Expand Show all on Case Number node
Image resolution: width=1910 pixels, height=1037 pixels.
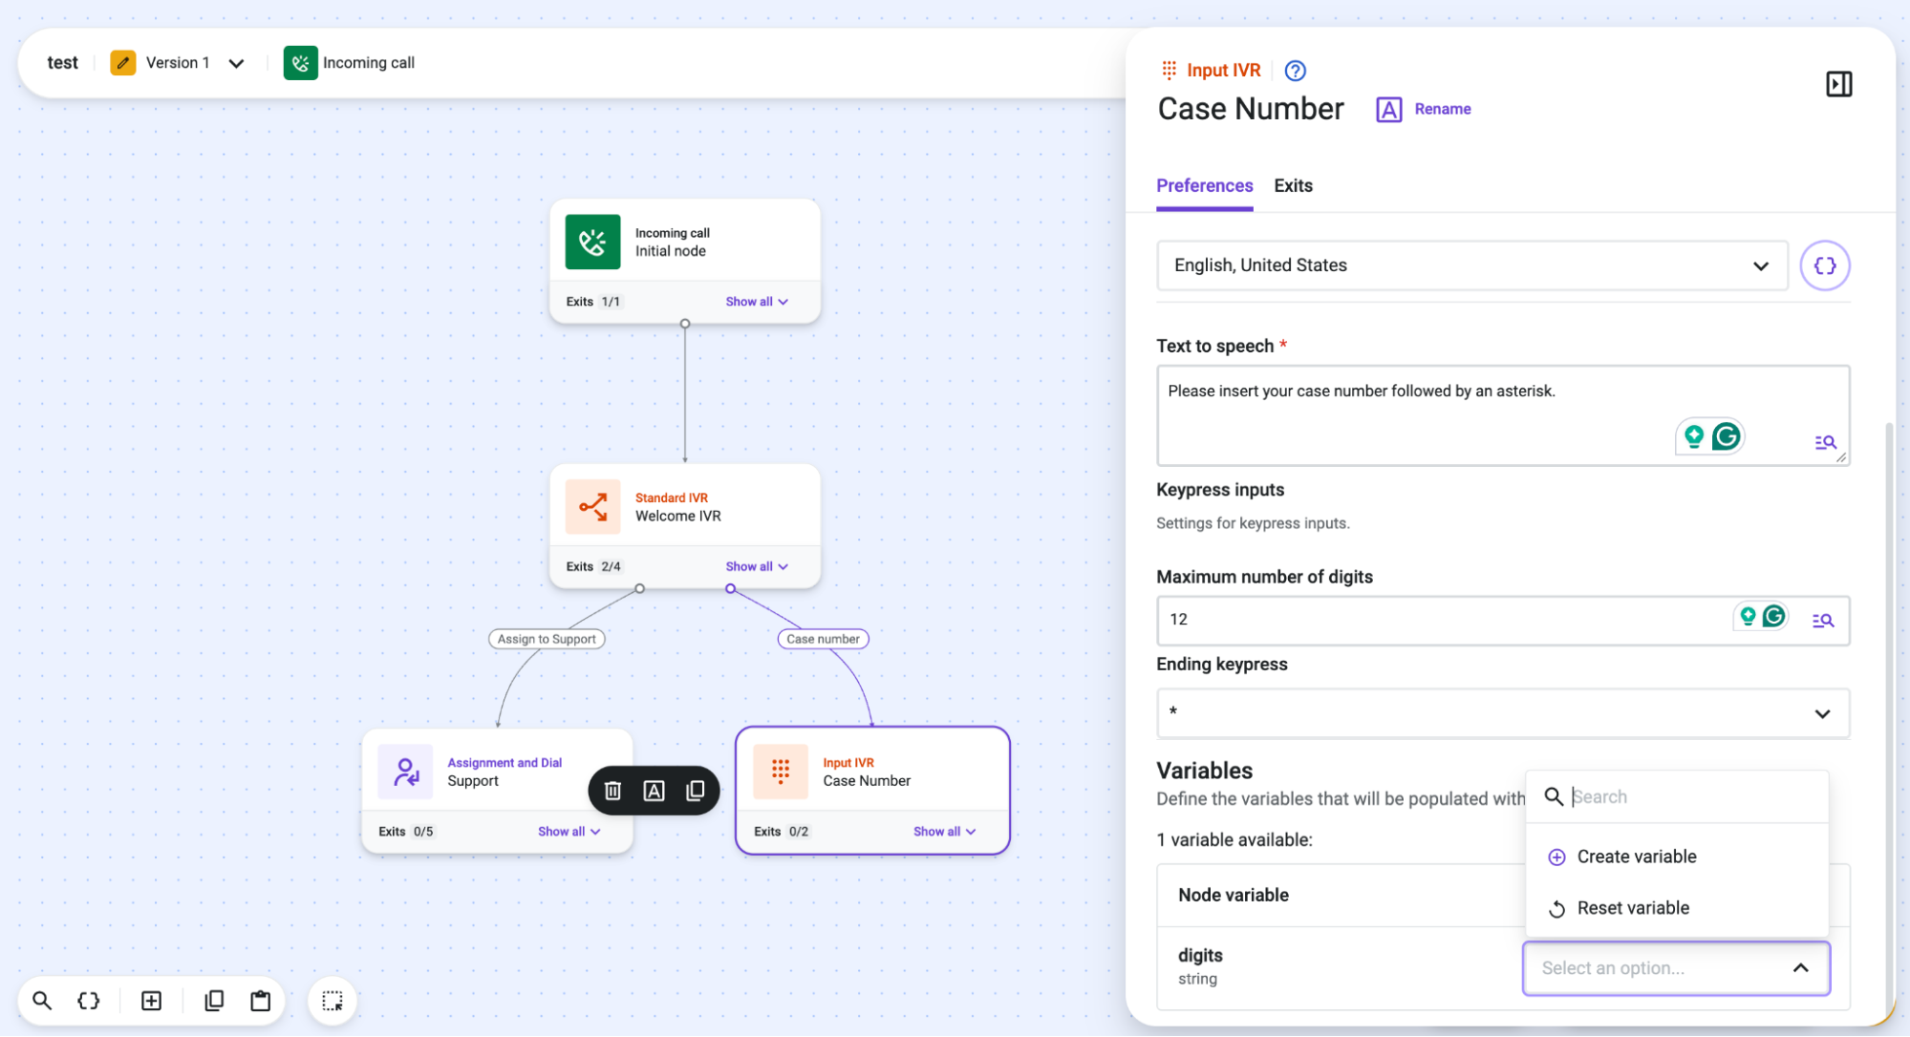(944, 832)
